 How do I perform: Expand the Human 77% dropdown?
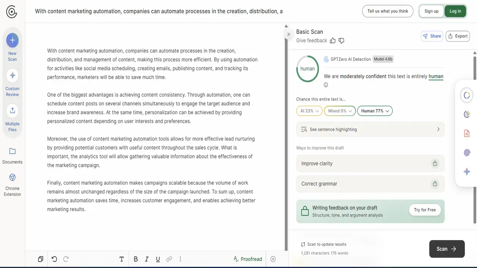tap(375, 111)
